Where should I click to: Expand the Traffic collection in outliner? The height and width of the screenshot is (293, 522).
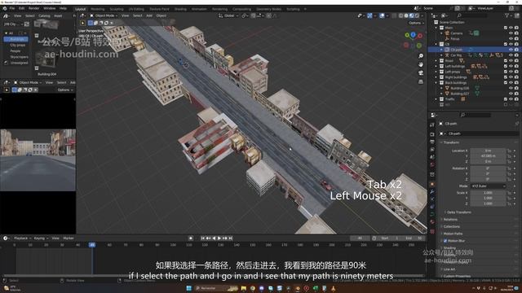pos(436,99)
